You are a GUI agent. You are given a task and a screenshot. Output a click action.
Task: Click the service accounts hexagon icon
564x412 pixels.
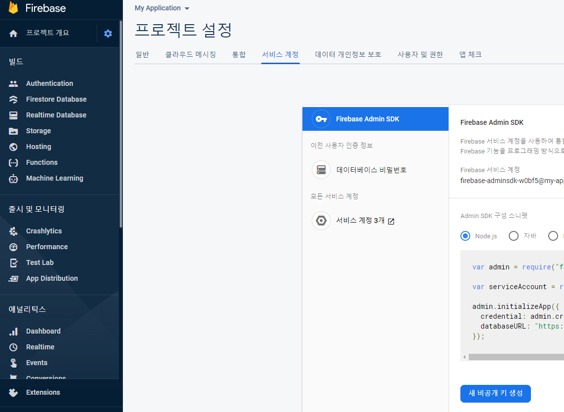(x=321, y=221)
